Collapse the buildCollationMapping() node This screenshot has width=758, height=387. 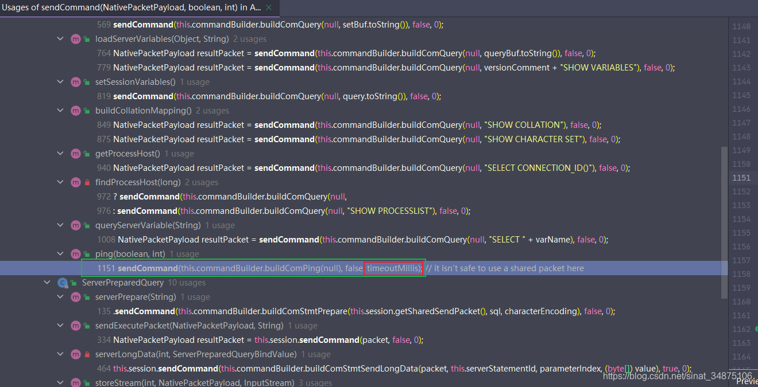[60, 111]
